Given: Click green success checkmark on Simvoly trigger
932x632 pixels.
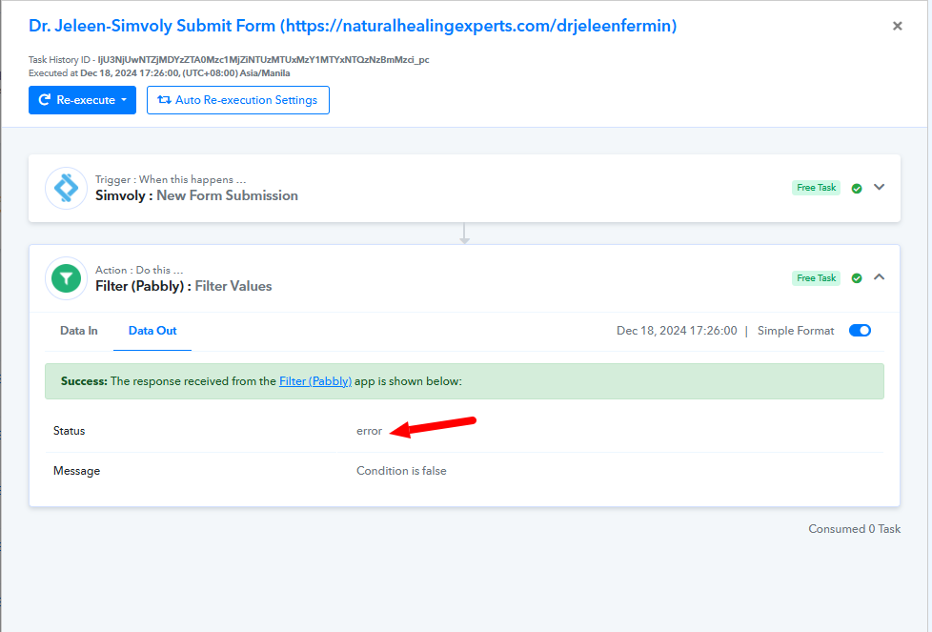Looking at the screenshot, I should 857,188.
